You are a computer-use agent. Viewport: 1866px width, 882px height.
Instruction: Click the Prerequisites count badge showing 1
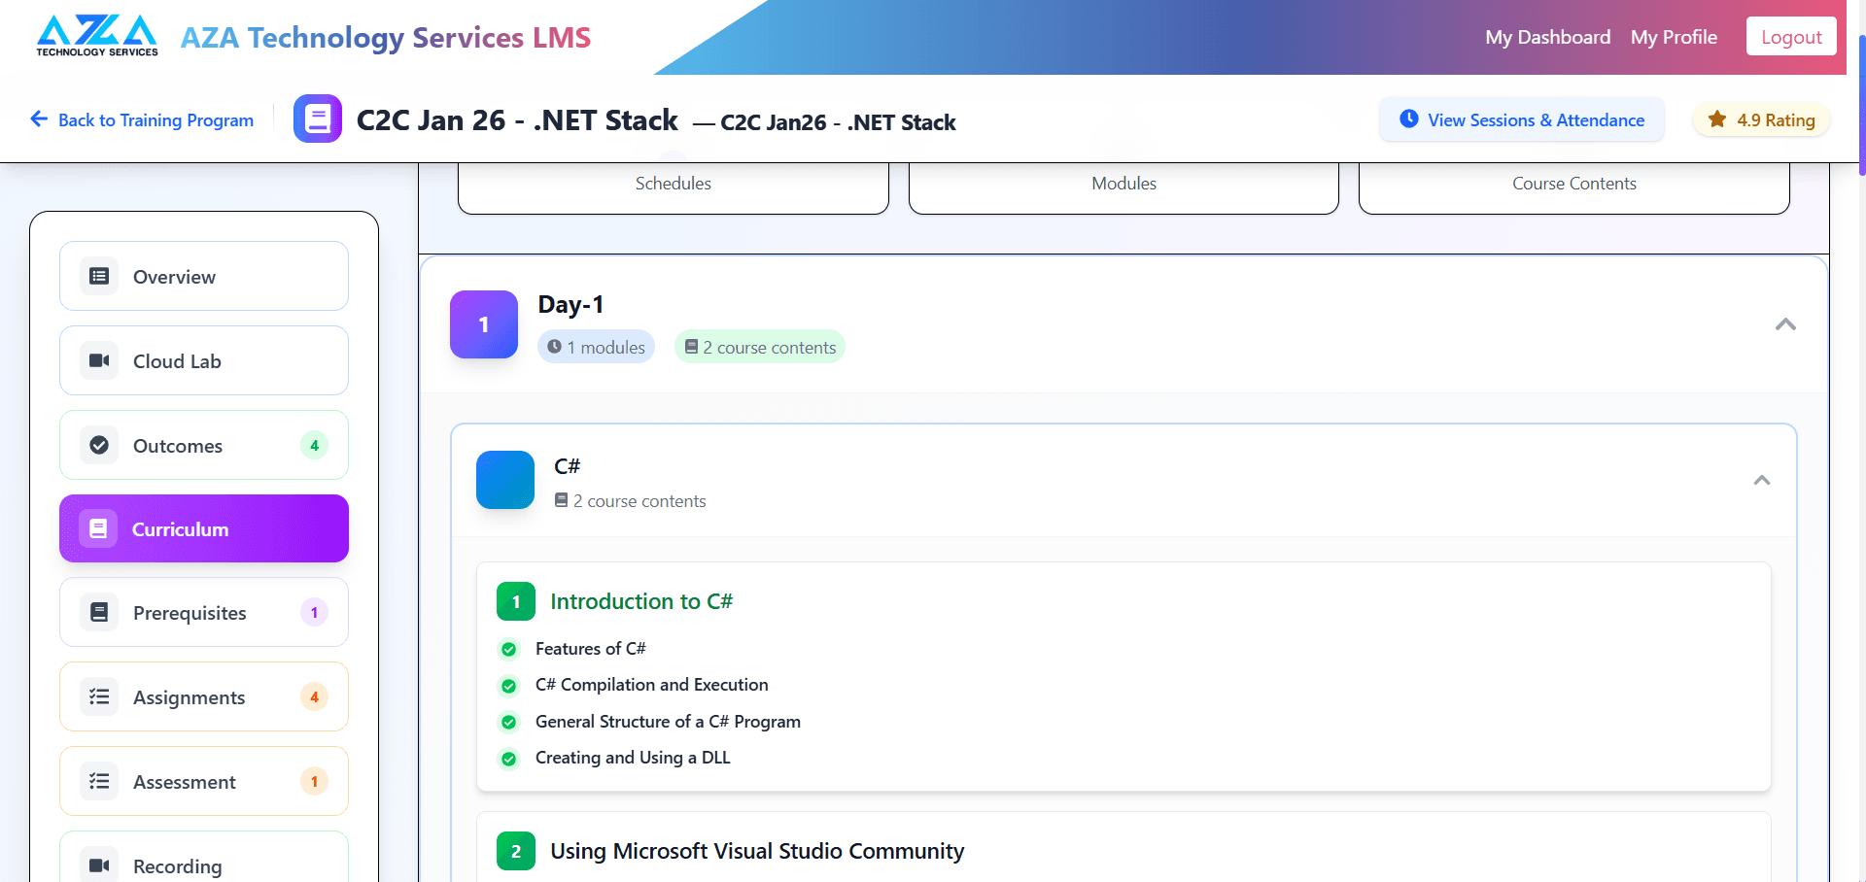coord(314,612)
